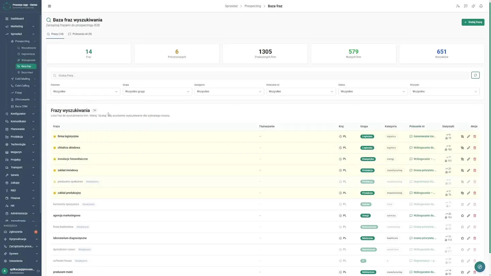
Task: Remove priority from 'firma logistyczna' phrase
Action: point(462,136)
